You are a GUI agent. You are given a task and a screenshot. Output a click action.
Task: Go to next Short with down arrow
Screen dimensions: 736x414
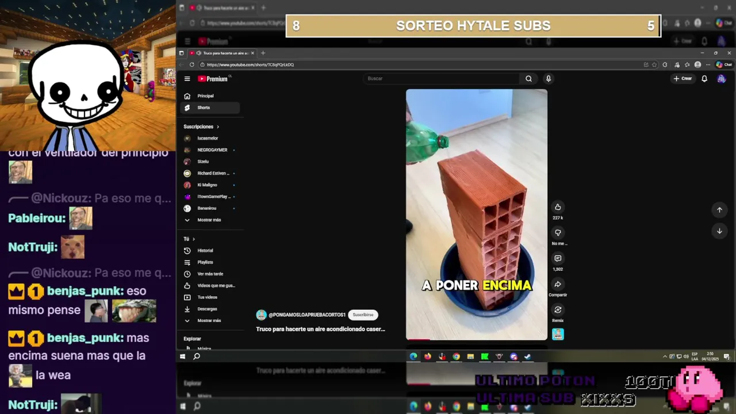click(x=719, y=231)
